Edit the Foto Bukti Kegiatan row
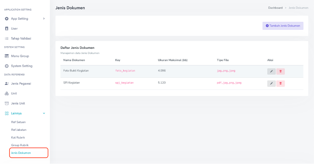The height and width of the screenshot is (164, 314). click(271, 71)
